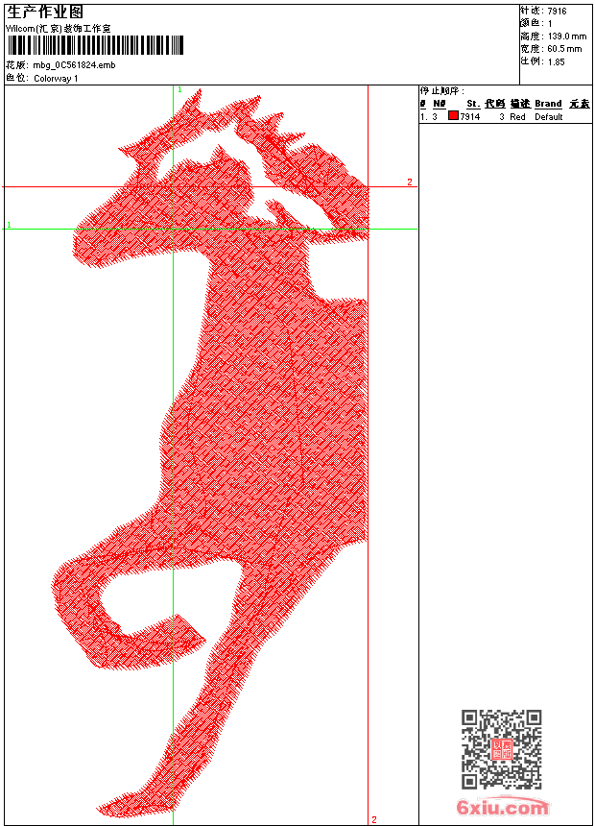This screenshot has width=595, height=826.
Task: Click the 'Red' color description text
Action: (517, 116)
